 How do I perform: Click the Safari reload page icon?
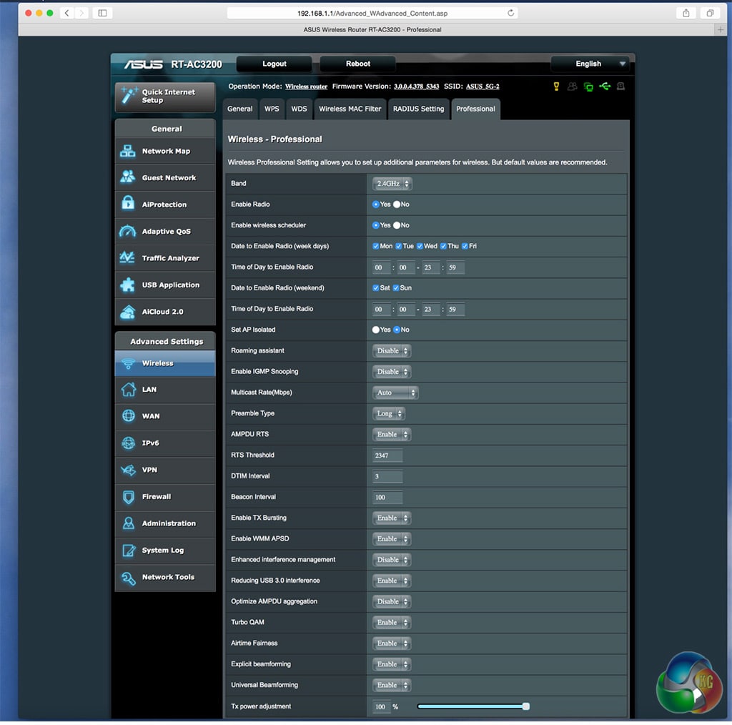click(510, 13)
